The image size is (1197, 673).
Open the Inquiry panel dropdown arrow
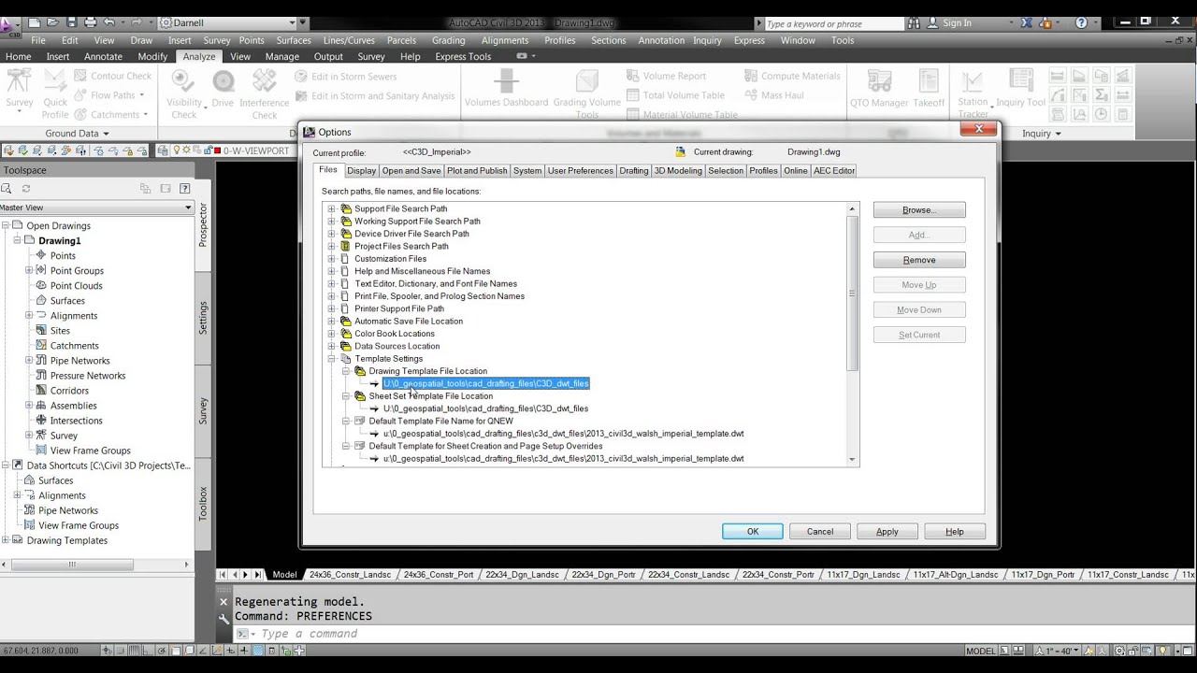tap(1058, 134)
